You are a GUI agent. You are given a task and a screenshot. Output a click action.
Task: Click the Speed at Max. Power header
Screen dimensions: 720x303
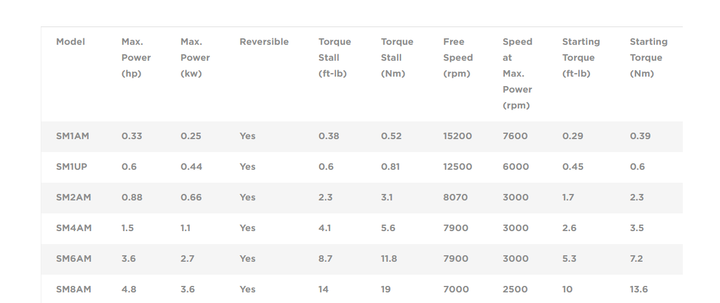(x=517, y=74)
